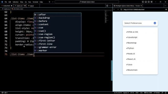Choose ::grammar-error from the suggestion list
Image resolution: width=168 pixels, height=94 pixels.
pyautogui.click(x=58, y=47)
